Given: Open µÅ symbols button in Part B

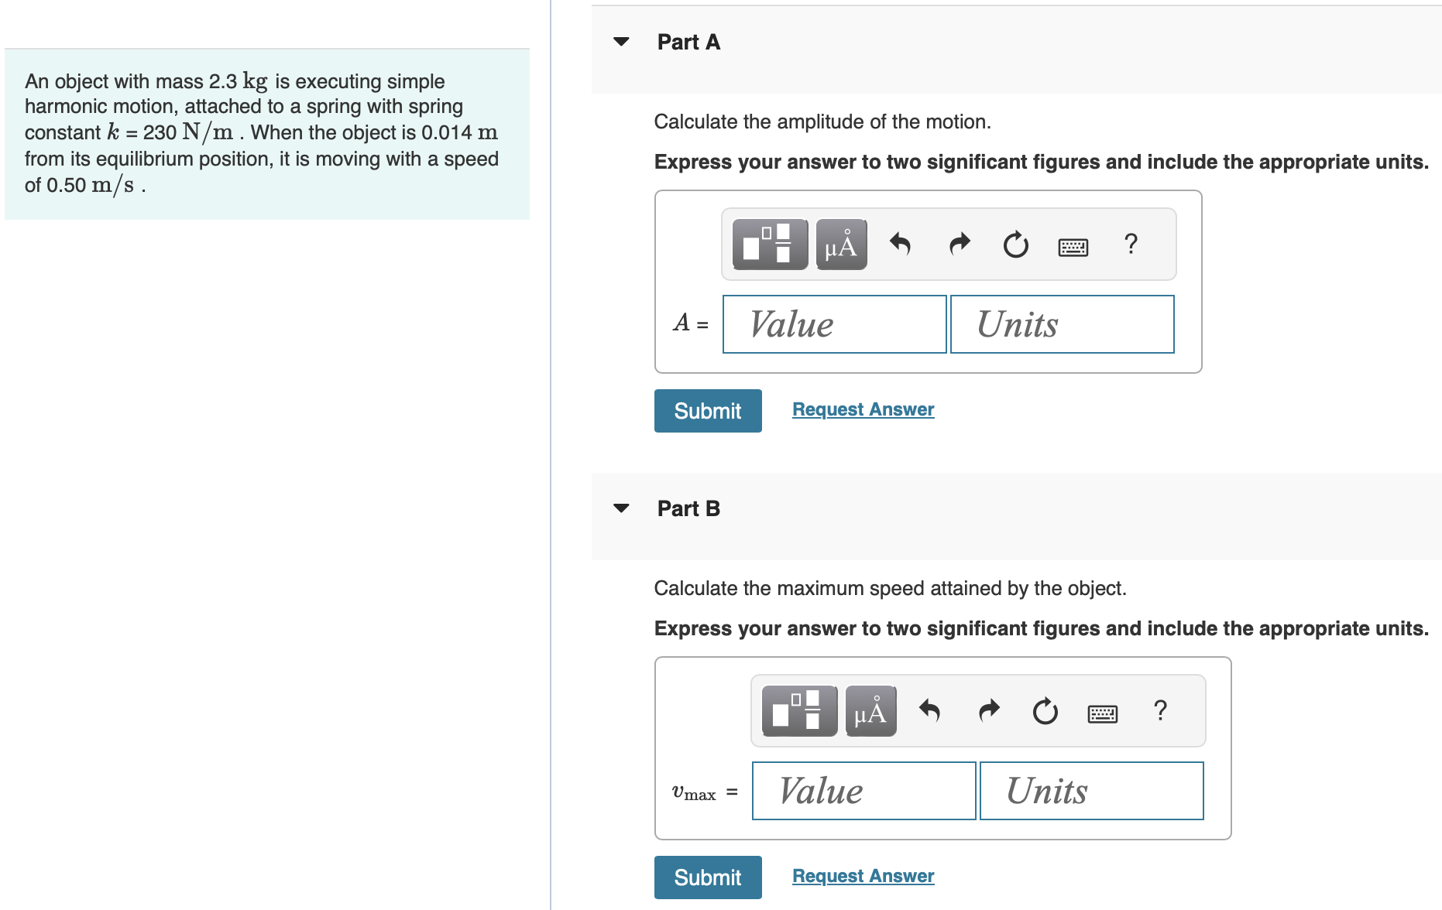Looking at the screenshot, I should 870,711.
